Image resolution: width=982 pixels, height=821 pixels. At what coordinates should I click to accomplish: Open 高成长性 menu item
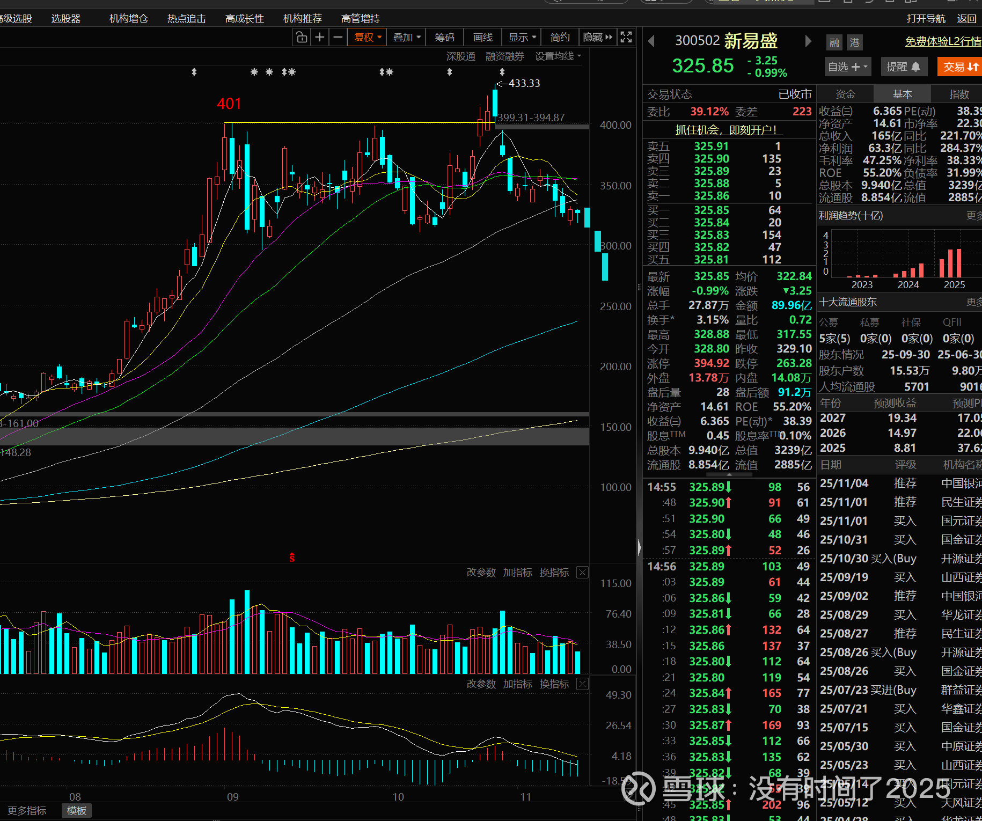click(x=245, y=19)
